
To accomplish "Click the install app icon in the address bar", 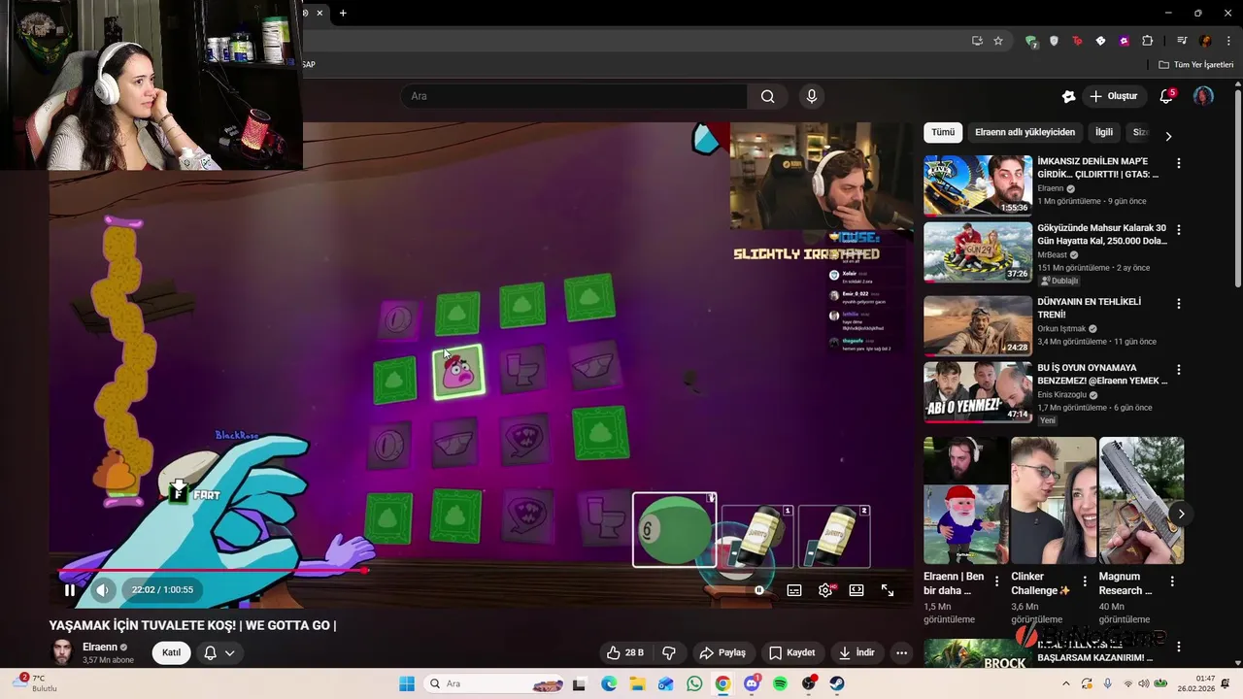I will 977,41.
